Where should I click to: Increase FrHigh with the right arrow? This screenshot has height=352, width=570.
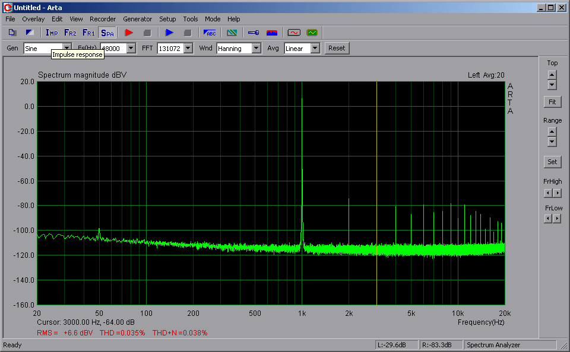pos(557,193)
